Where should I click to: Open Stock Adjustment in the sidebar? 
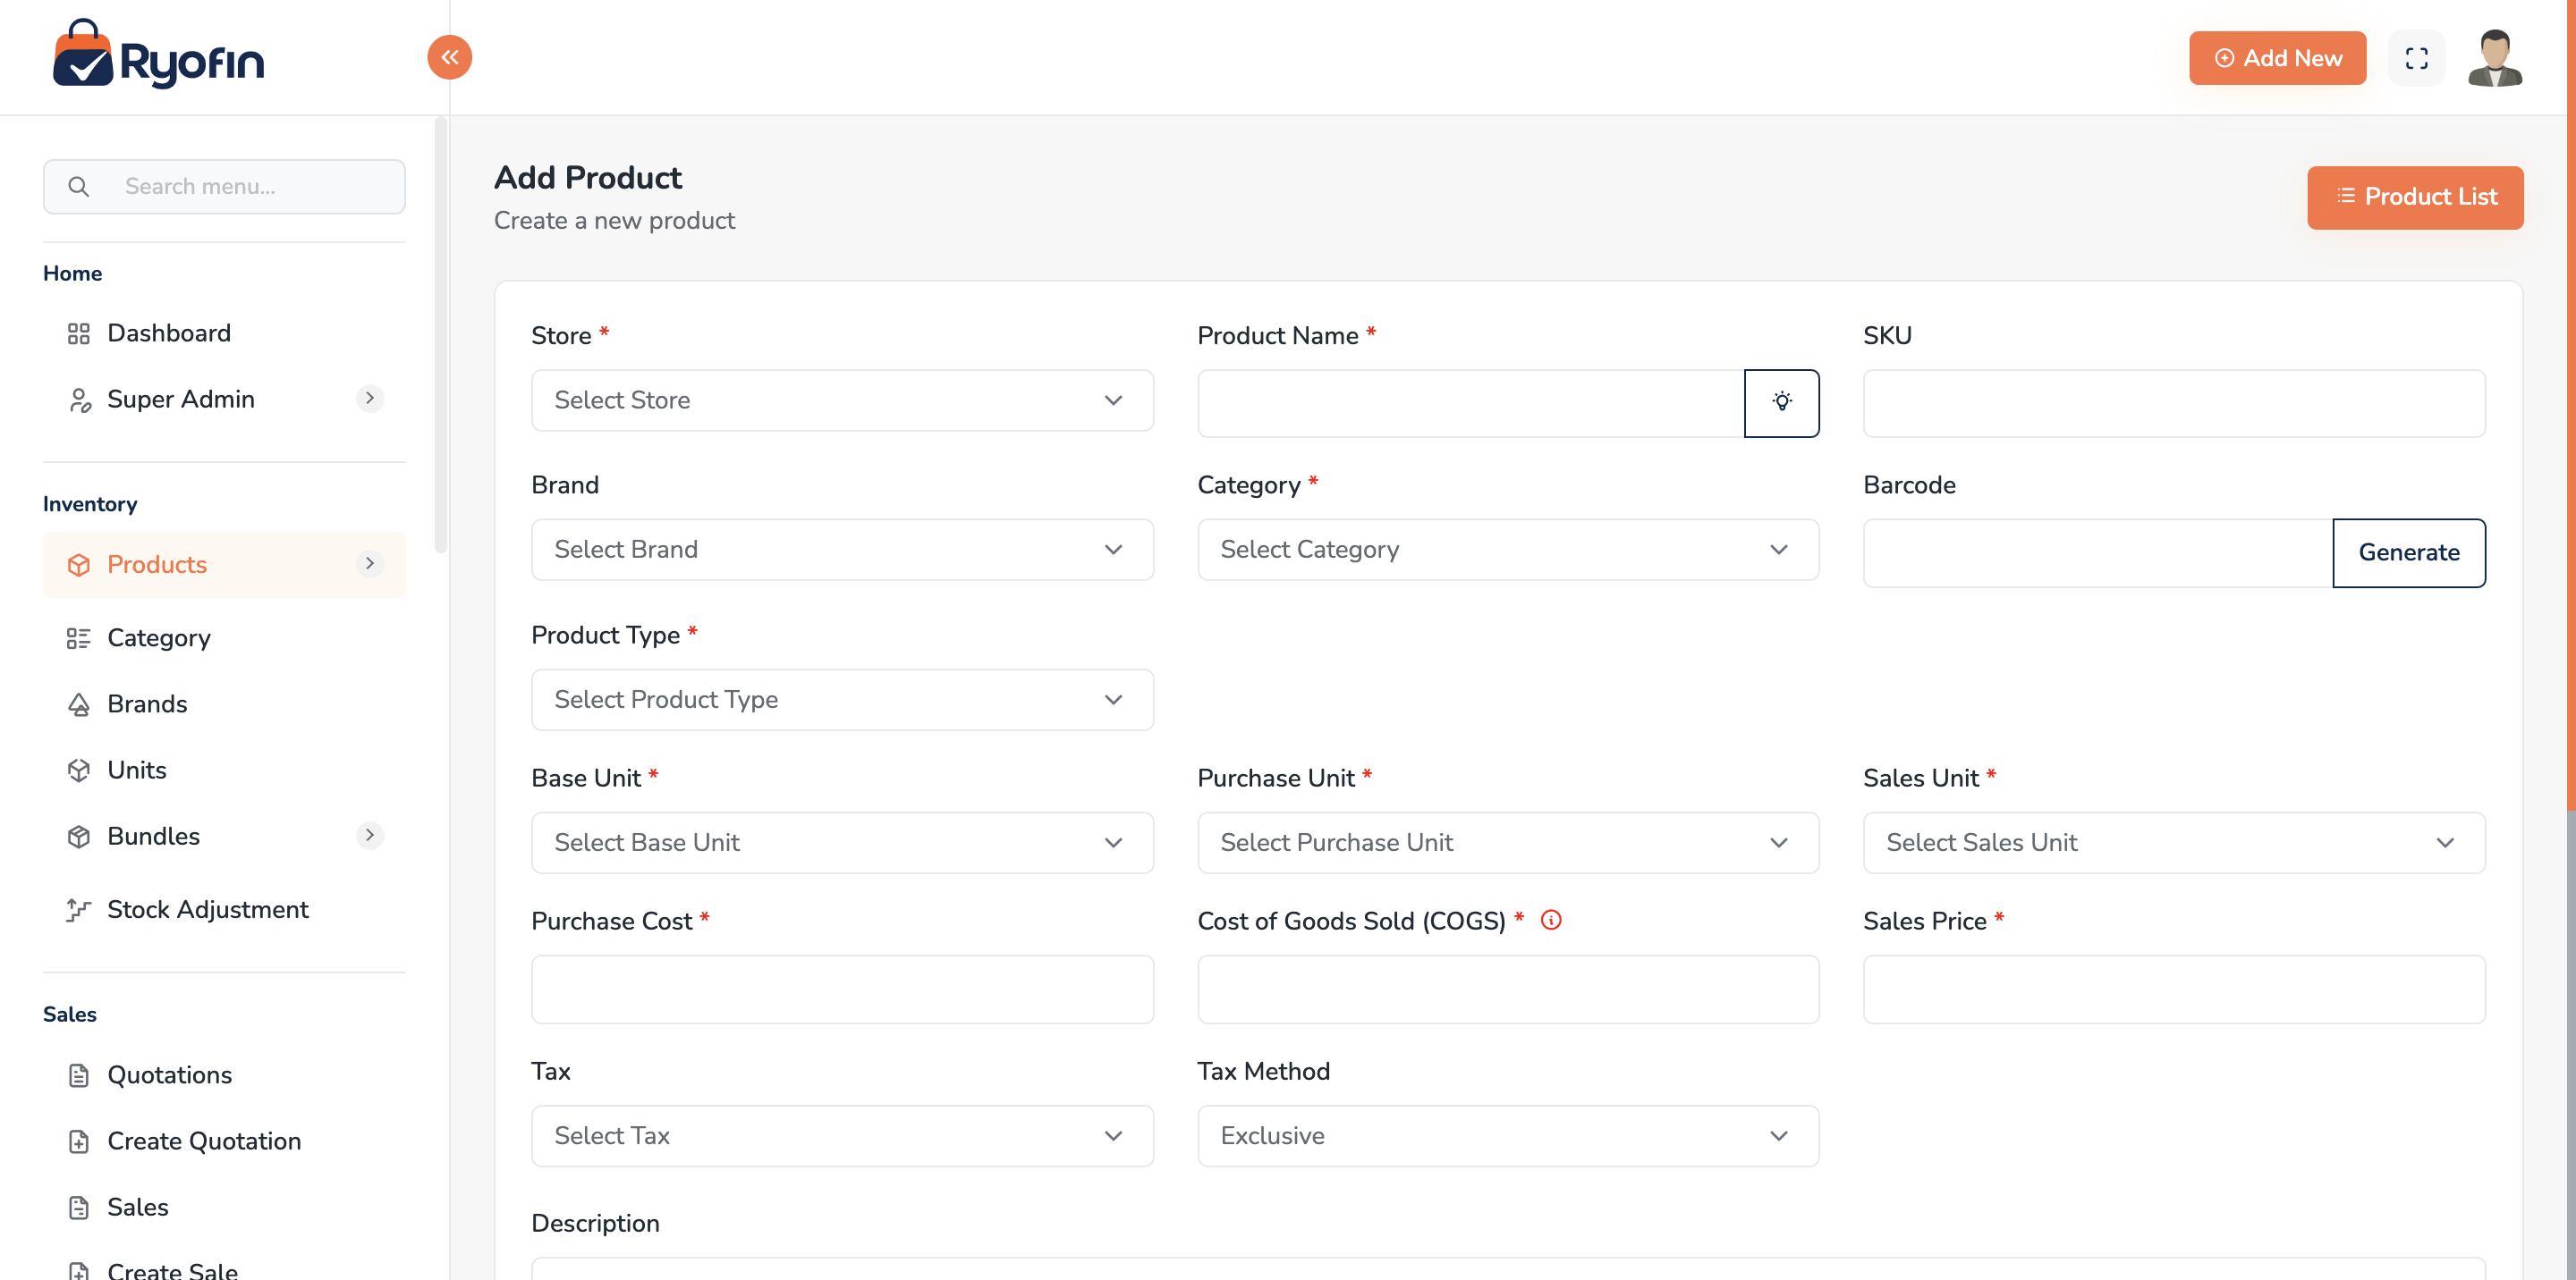224,909
